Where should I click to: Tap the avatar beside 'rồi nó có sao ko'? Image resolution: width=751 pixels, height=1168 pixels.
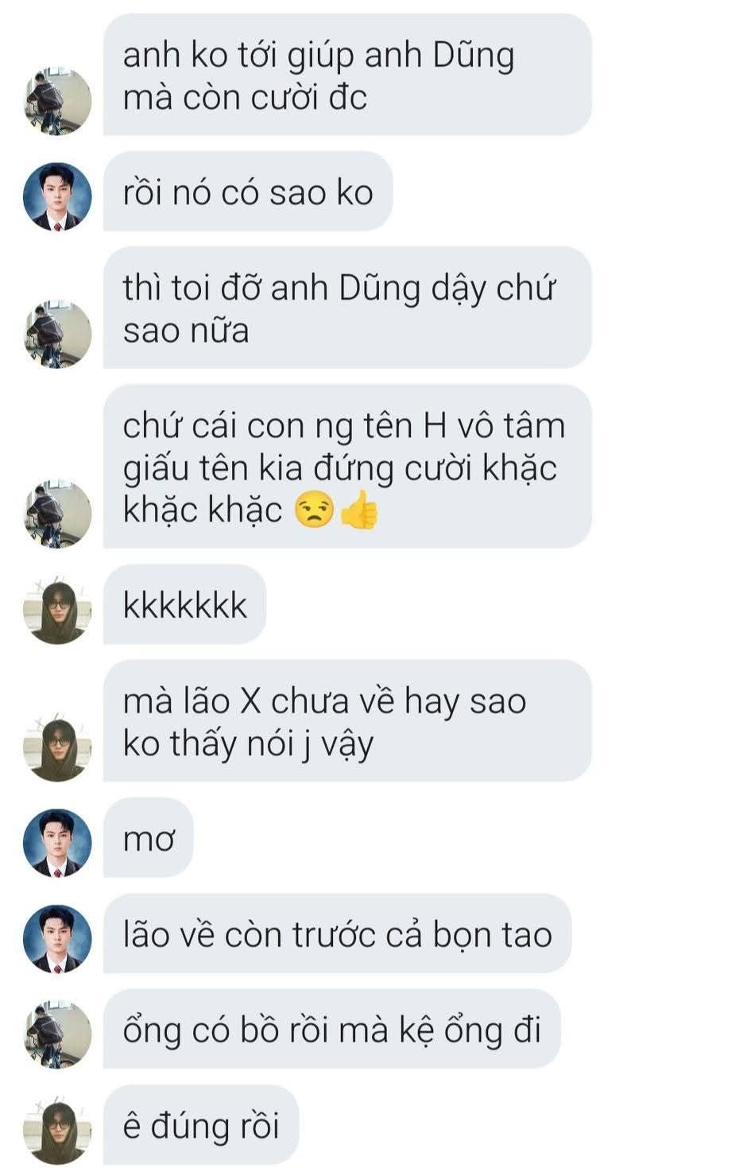pyautogui.click(x=57, y=196)
